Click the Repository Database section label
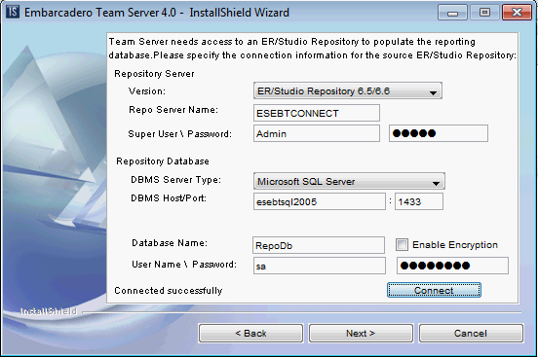The width and height of the screenshot is (538, 357). point(163,161)
